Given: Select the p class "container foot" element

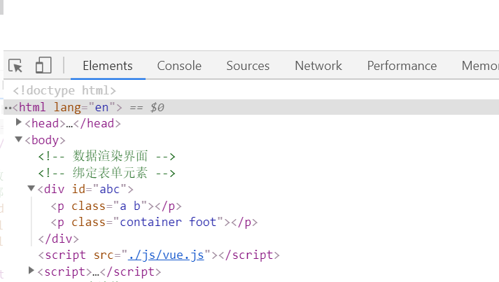Looking at the screenshot, I should tap(154, 223).
